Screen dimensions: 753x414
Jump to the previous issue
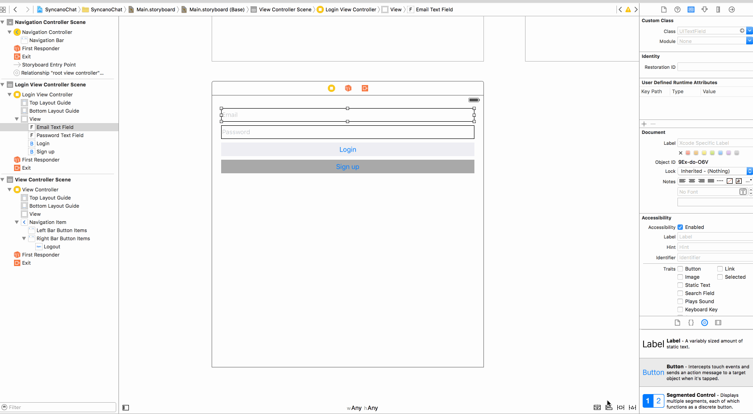[620, 10]
